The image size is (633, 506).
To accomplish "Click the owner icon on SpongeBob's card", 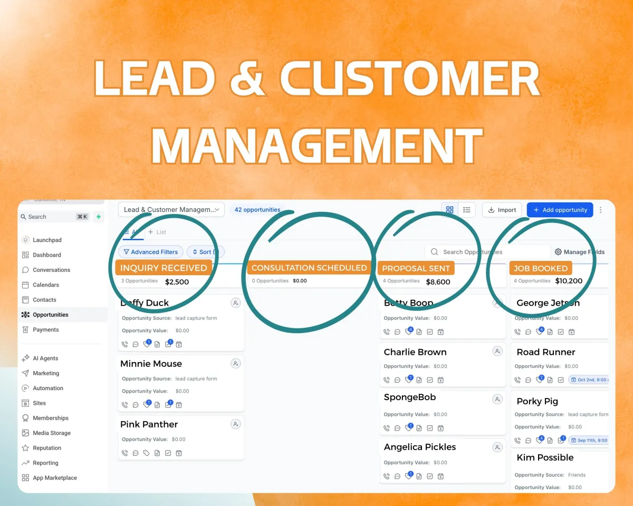I will (497, 399).
